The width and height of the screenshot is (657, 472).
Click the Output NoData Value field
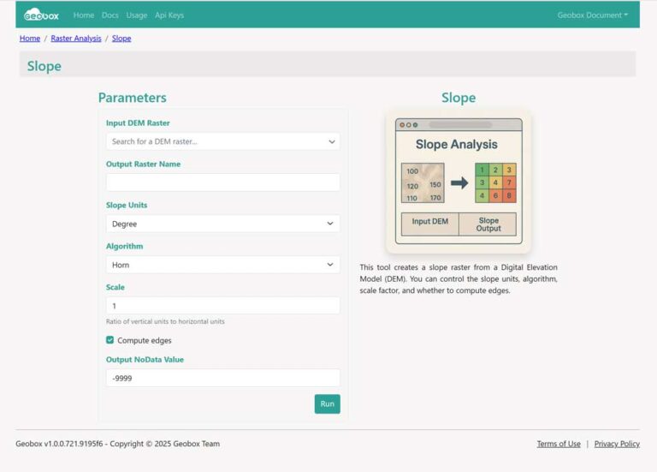pos(222,378)
